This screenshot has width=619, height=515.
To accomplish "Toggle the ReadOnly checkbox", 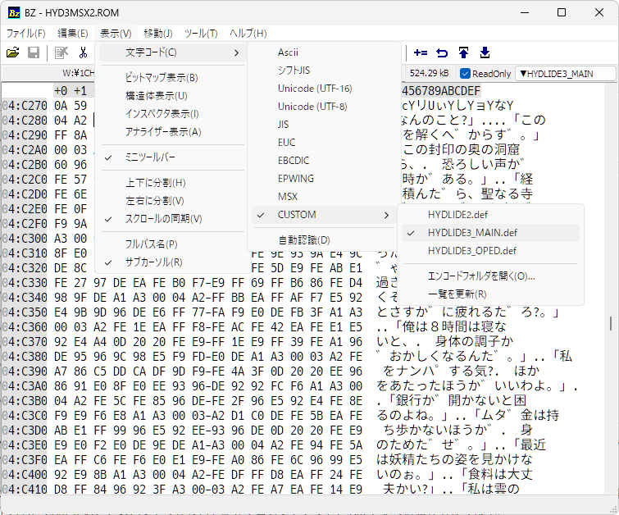I will tap(465, 74).
